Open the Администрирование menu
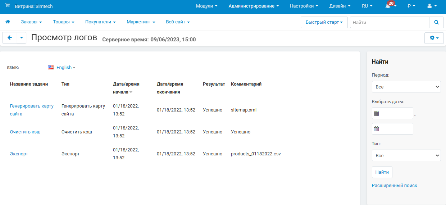Screen dimensions: 446x205 (x=254, y=6)
